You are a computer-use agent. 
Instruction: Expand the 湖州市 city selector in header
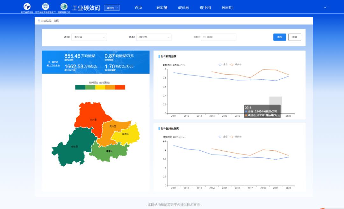(112, 8)
